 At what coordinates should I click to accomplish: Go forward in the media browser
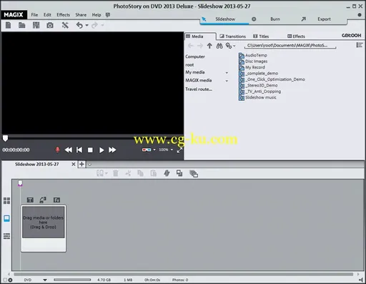200,46
